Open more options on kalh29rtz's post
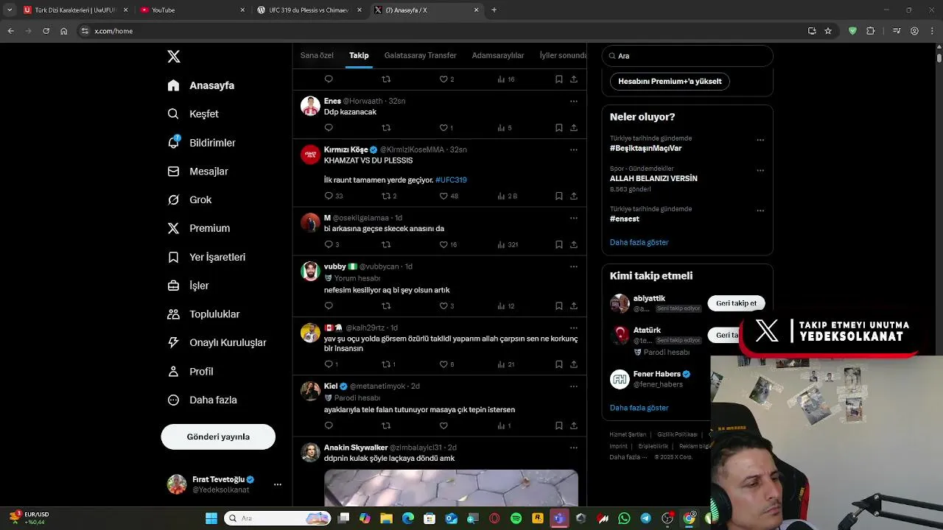943x530 pixels. (574, 328)
